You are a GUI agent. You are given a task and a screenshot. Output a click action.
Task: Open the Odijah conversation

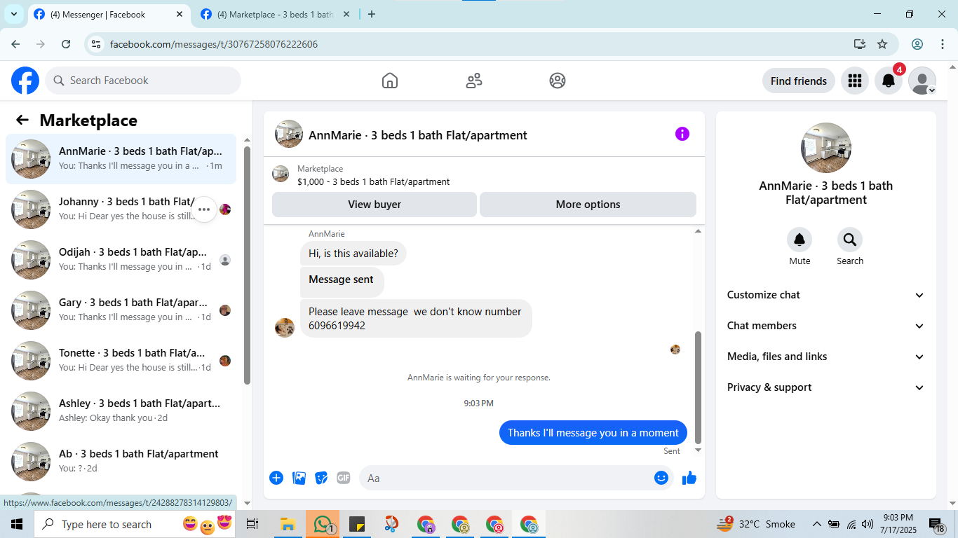click(x=121, y=260)
